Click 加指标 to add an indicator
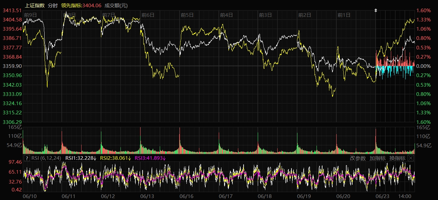 coord(377,158)
